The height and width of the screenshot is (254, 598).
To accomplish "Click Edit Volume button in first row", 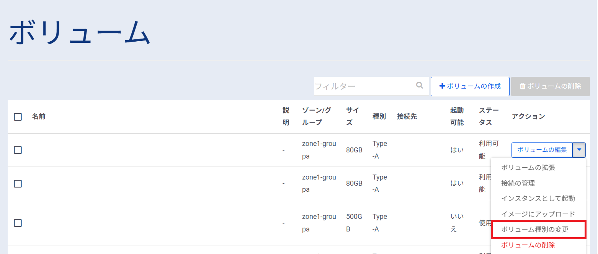I will 542,150.
